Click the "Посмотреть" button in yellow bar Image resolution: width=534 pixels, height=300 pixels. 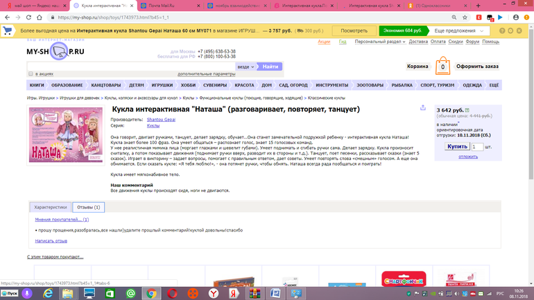pos(354,31)
